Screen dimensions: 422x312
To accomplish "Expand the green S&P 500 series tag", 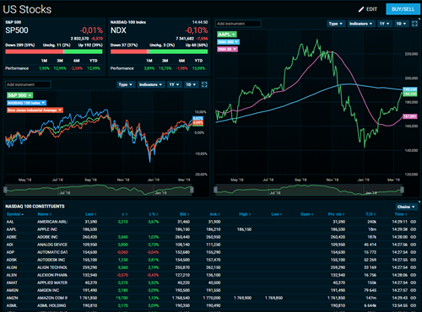I will [x=19, y=95].
